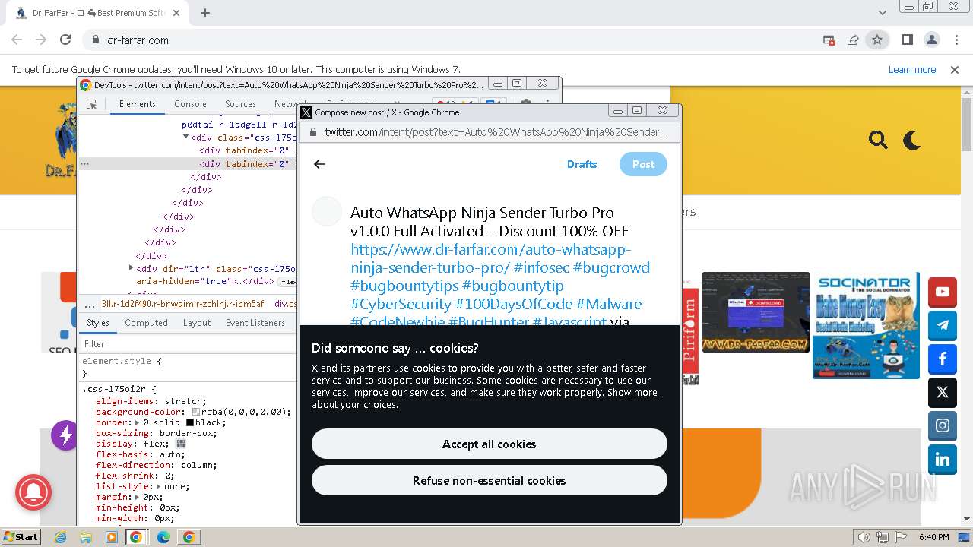Screen dimensions: 973x547
Task: Toggle dark mode with the moon icon
Action: point(911,140)
